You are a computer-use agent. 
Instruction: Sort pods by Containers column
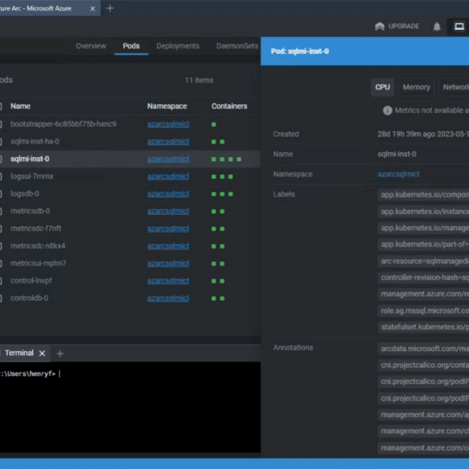(x=229, y=106)
